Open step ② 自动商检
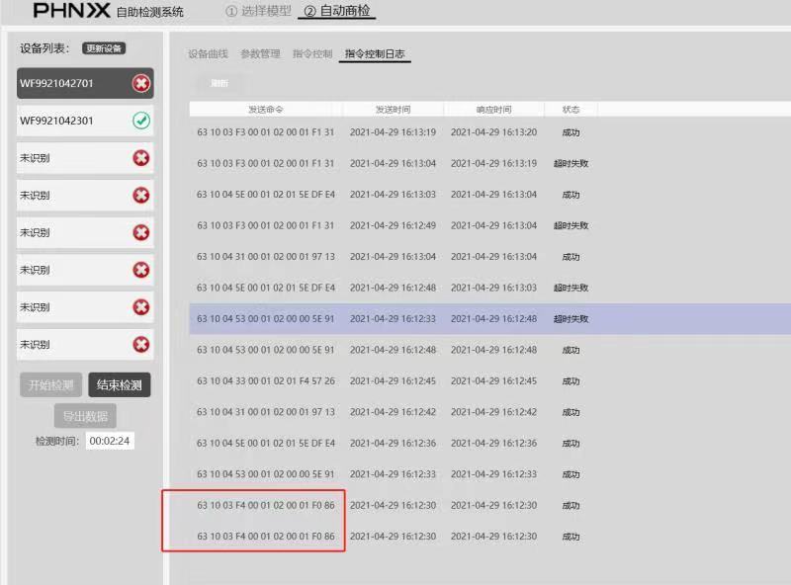Image resolution: width=791 pixels, height=585 pixels. pos(337,12)
